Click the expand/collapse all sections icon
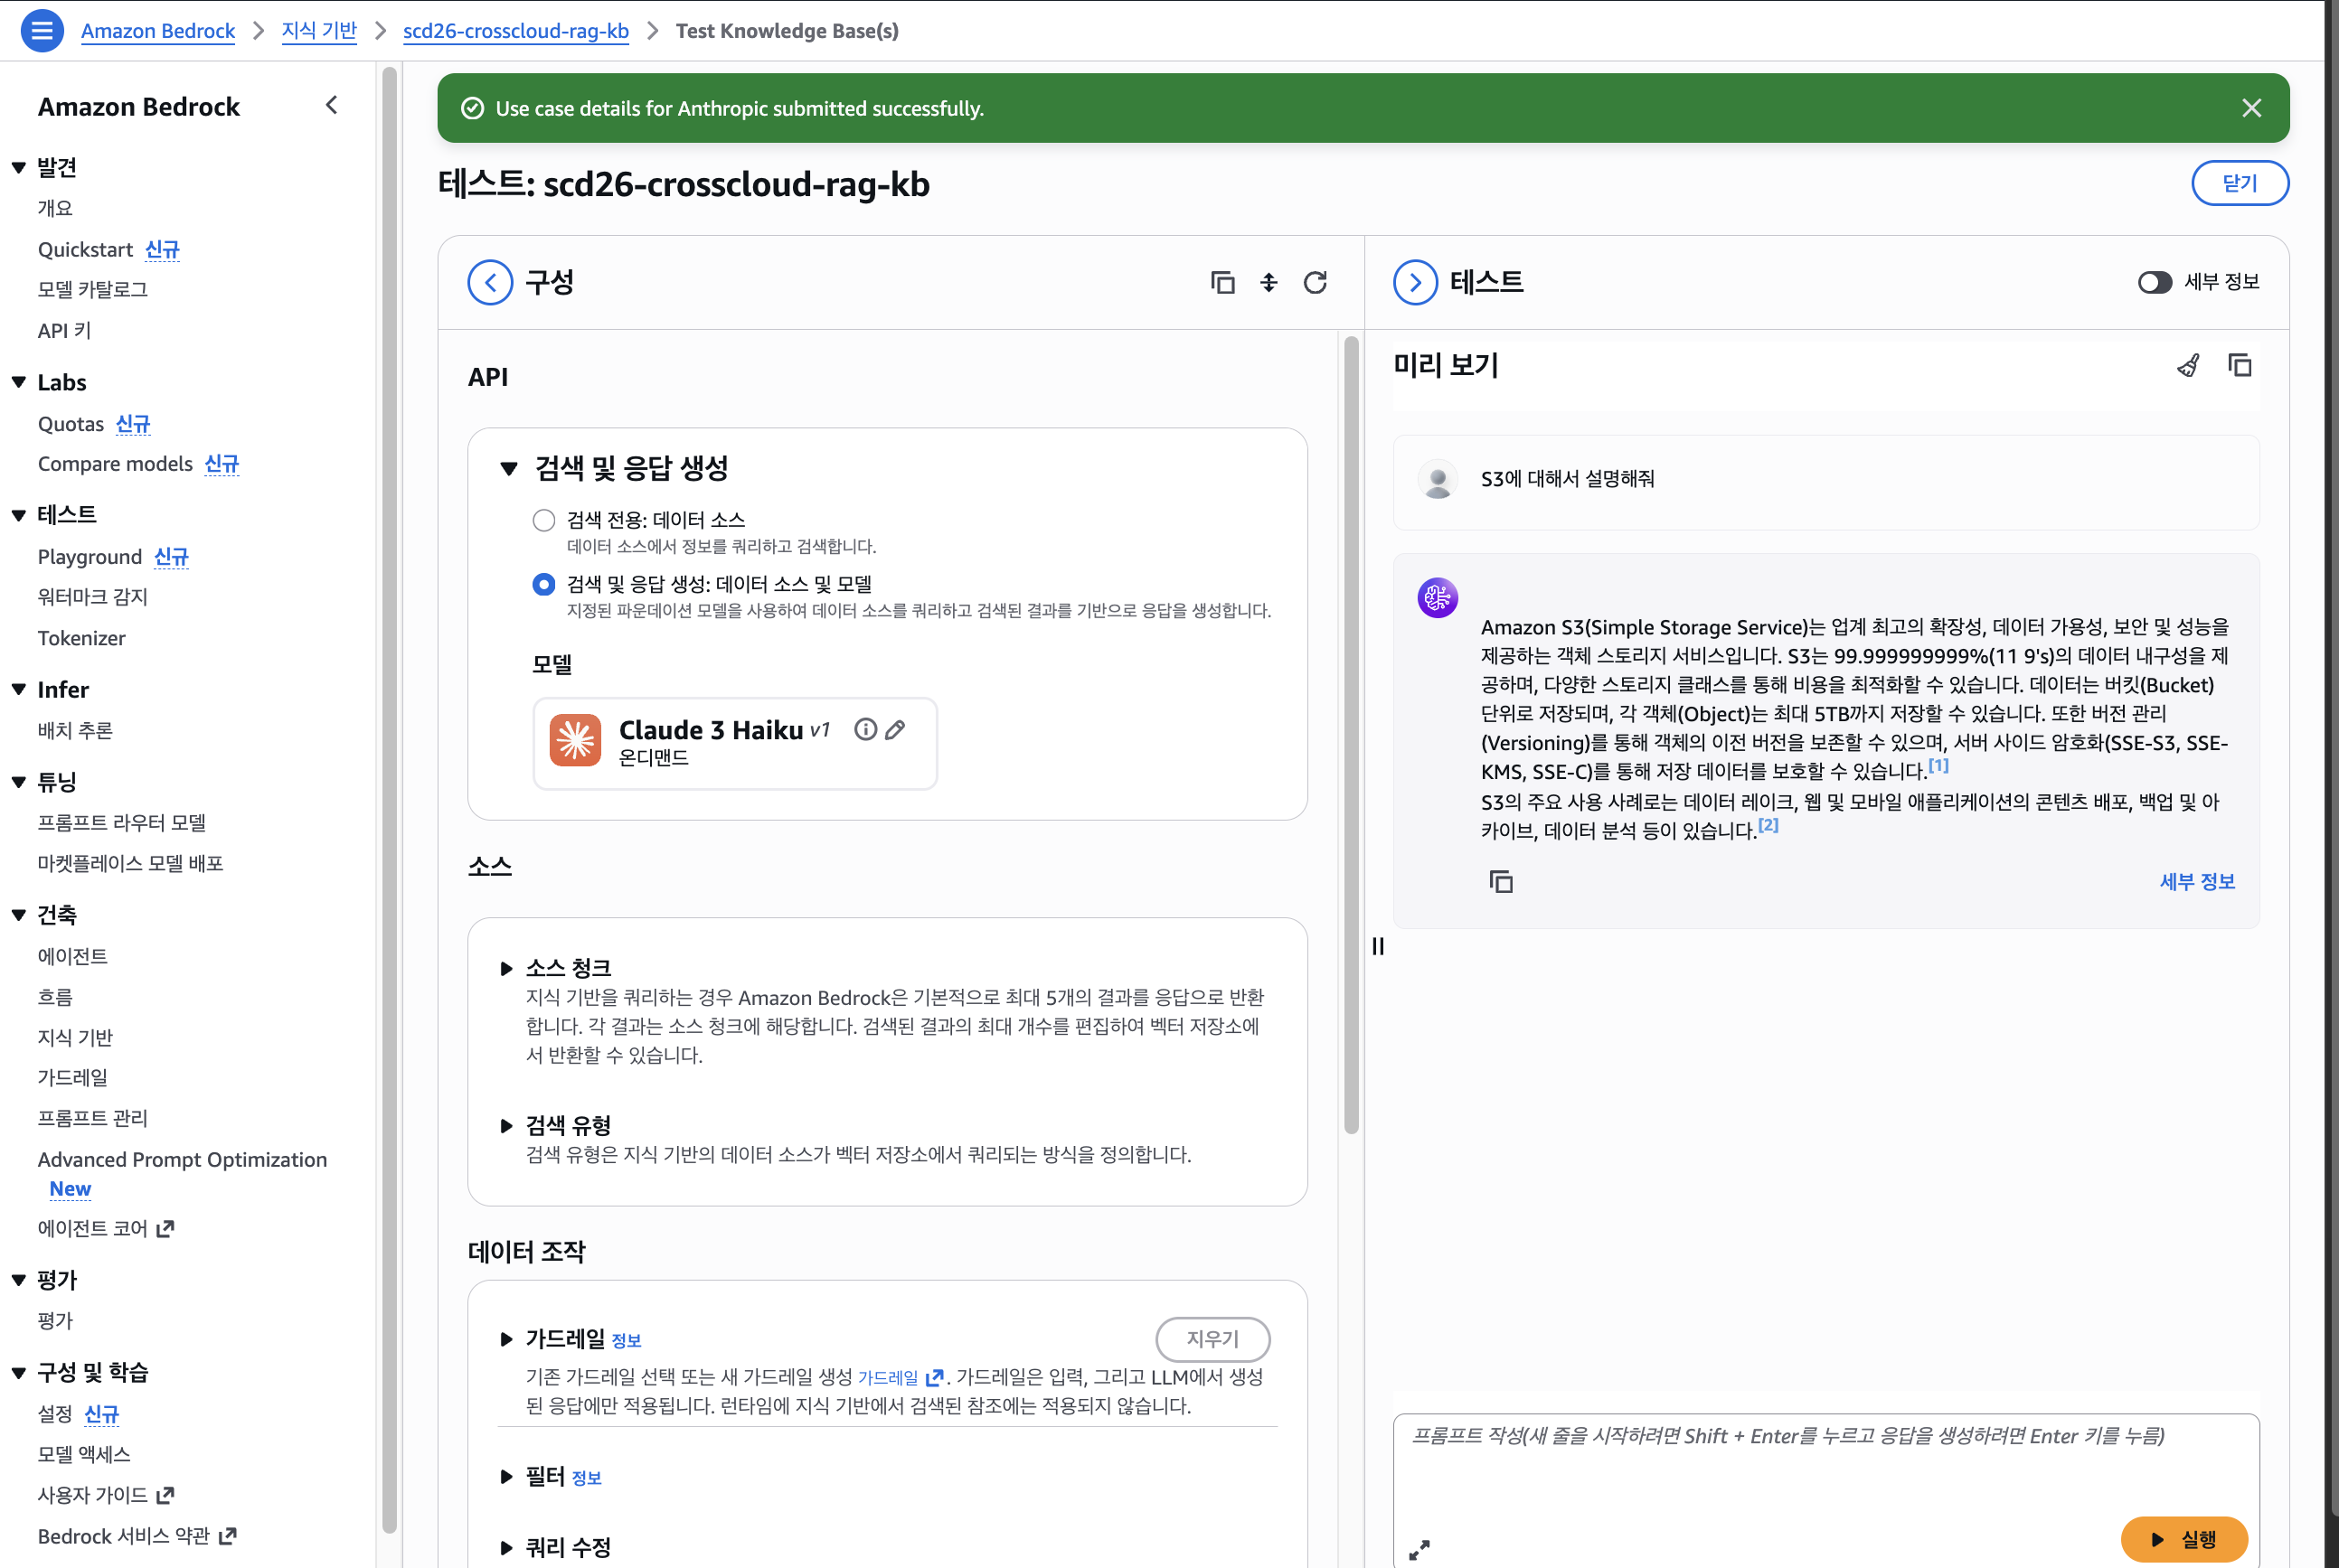 [1269, 283]
